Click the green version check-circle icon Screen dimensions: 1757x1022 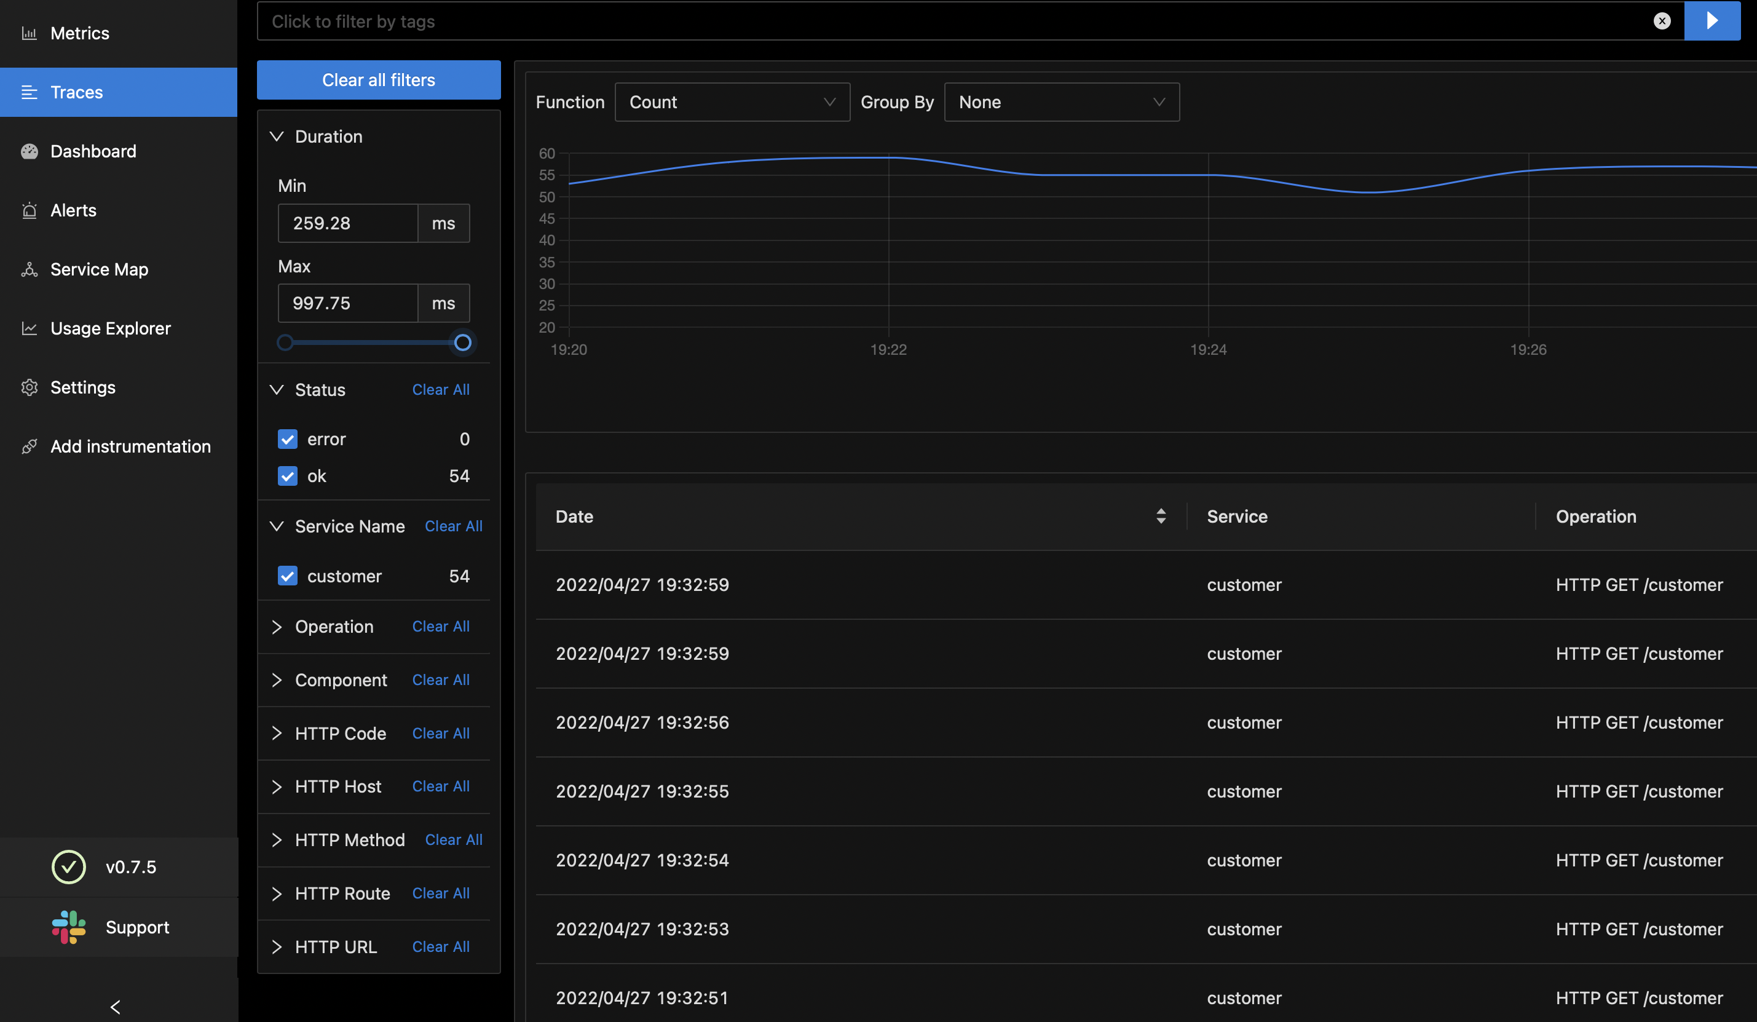coord(68,867)
